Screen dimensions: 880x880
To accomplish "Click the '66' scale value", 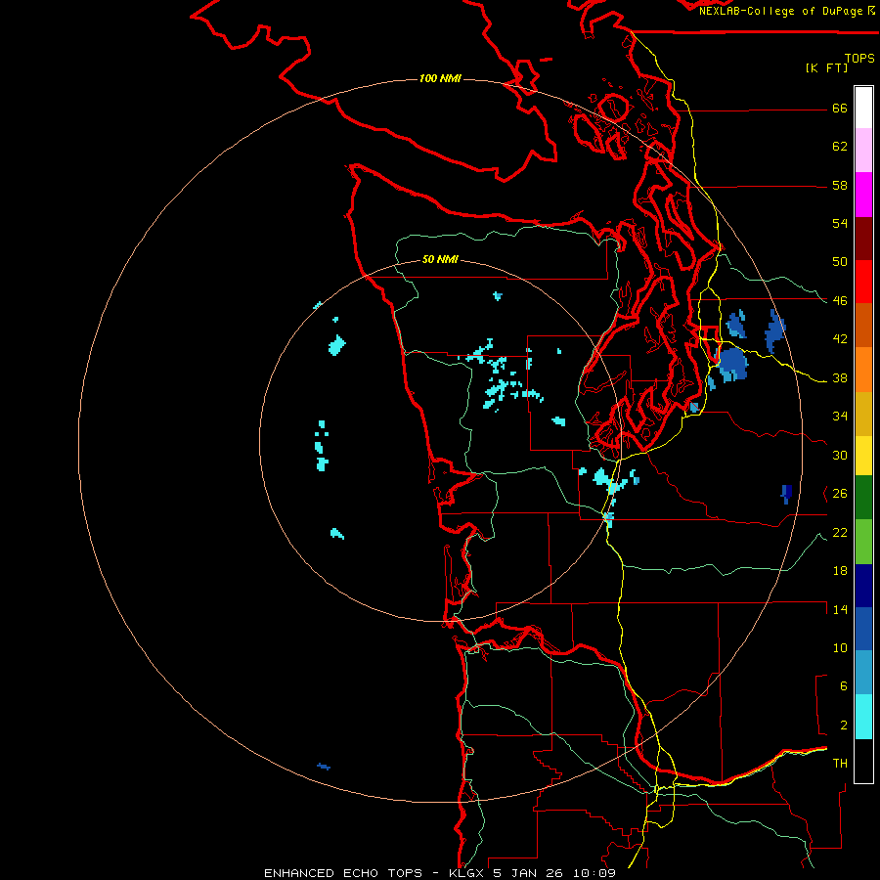I will (x=840, y=109).
